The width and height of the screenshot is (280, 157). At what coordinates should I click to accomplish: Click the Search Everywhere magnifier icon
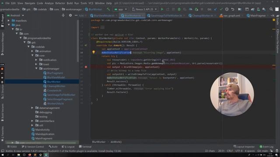point(271,9)
